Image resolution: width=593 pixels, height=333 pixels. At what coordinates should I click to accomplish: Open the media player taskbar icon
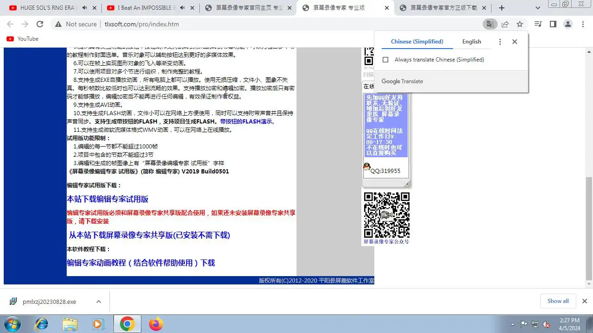[98, 324]
